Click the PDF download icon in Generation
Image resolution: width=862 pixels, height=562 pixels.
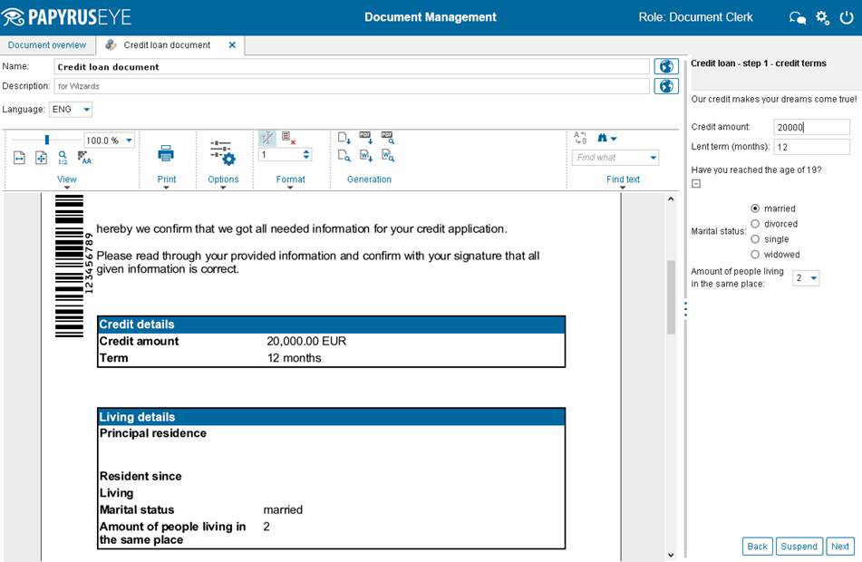pos(364,138)
